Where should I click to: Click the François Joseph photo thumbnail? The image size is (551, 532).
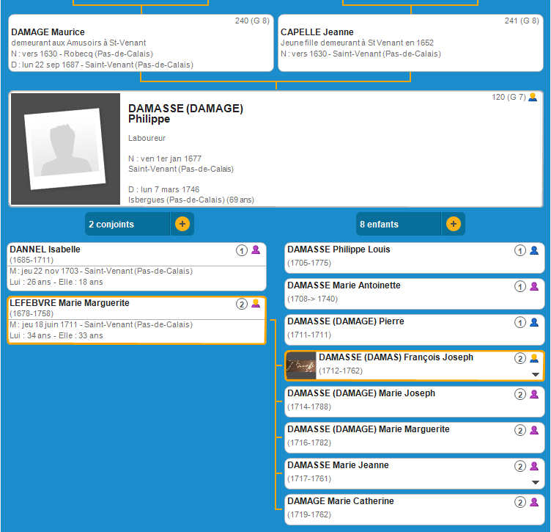tap(300, 365)
